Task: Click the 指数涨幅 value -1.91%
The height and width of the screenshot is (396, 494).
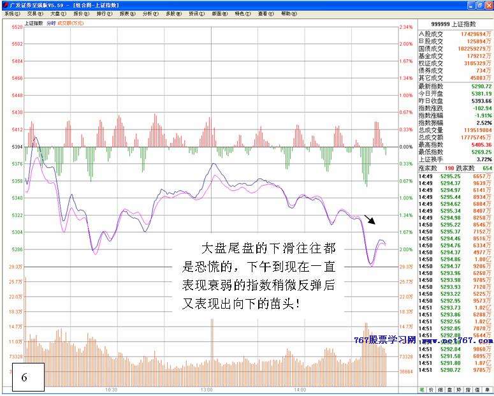Action: click(483, 115)
